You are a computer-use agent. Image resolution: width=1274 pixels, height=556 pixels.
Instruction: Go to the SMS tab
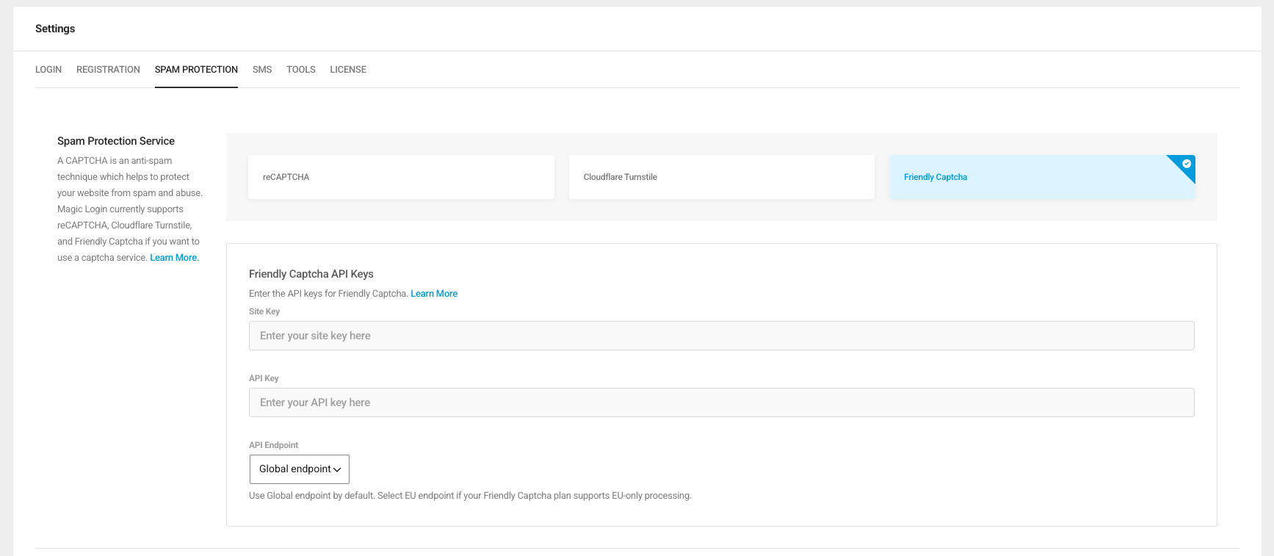point(262,70)
